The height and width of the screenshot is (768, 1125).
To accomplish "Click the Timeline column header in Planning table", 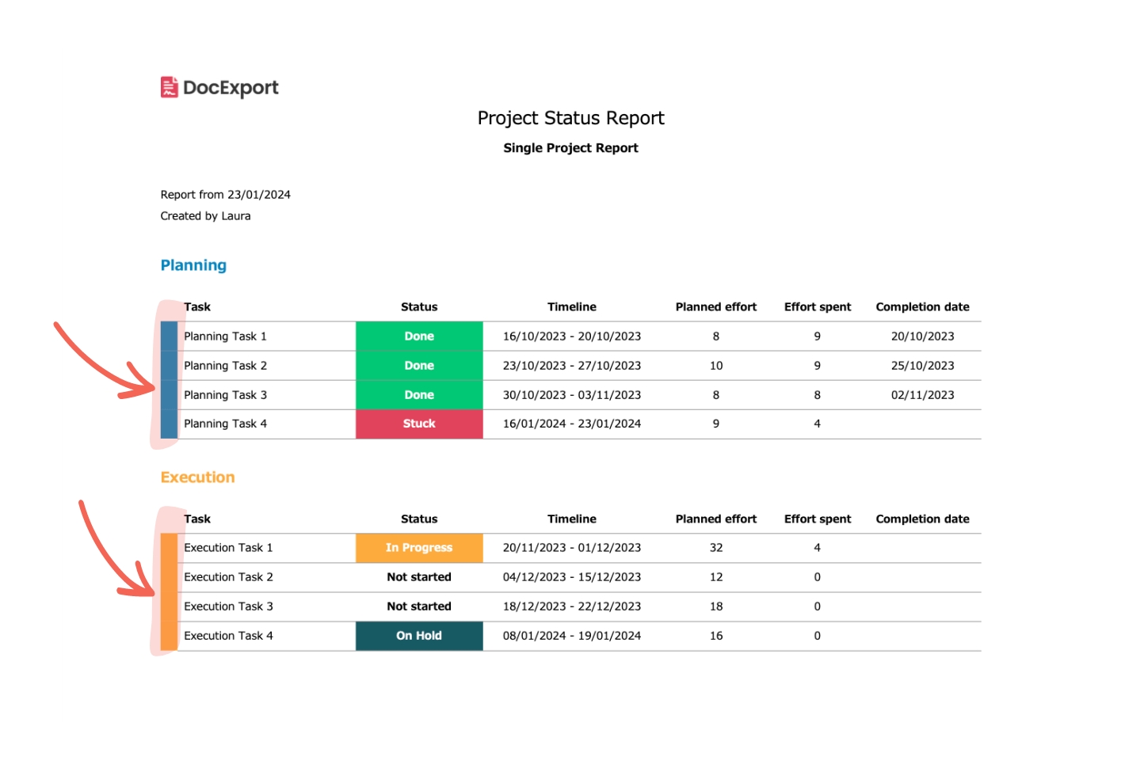I will (x=571, y=307).
